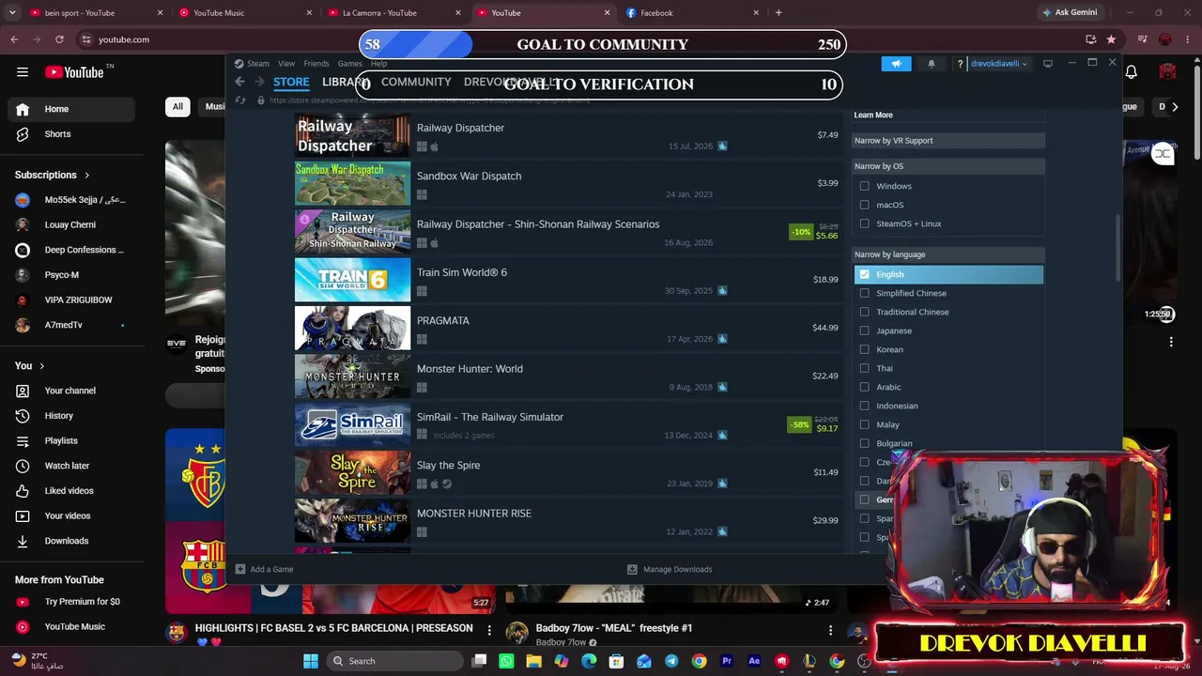The height and width of the screenshot is (676, 1202).
Task: Open Chrome media controls icon
Action: pos(1142,39)
